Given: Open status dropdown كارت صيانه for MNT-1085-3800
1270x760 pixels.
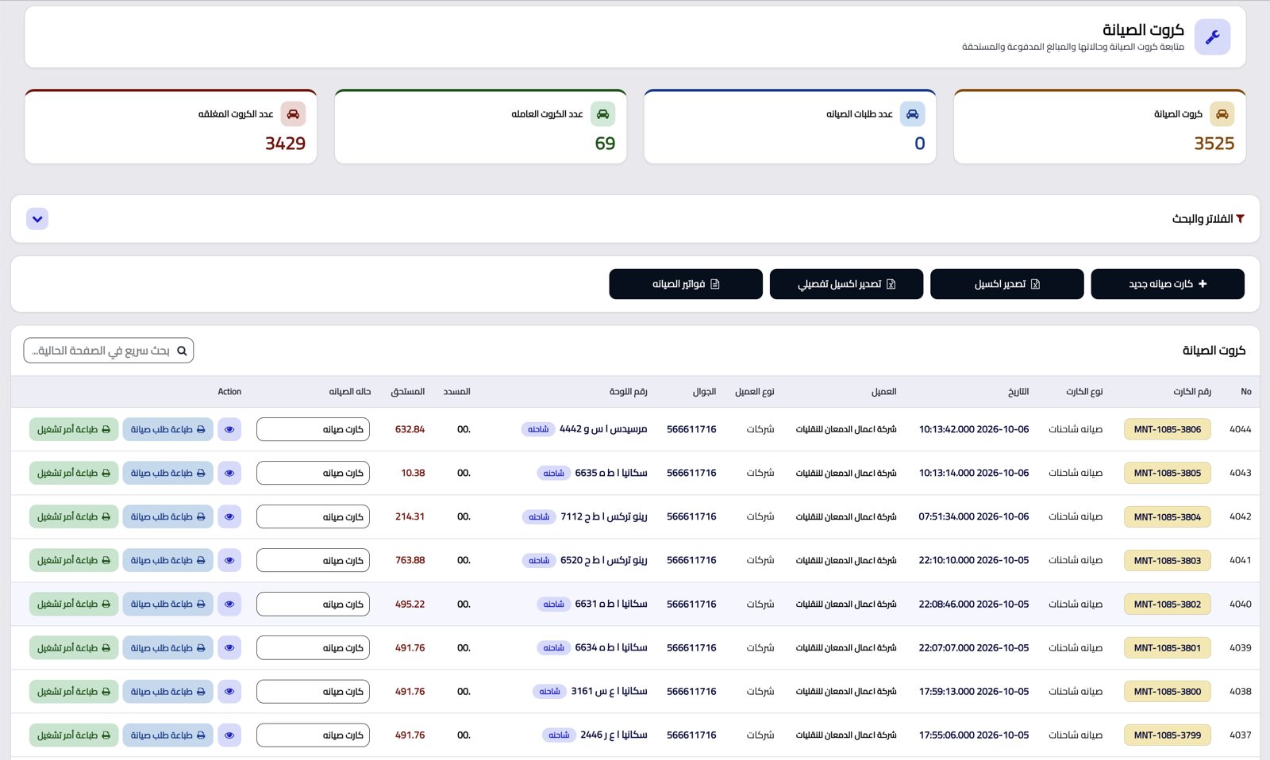Looking at the screenshot, I should pos(314,691).
